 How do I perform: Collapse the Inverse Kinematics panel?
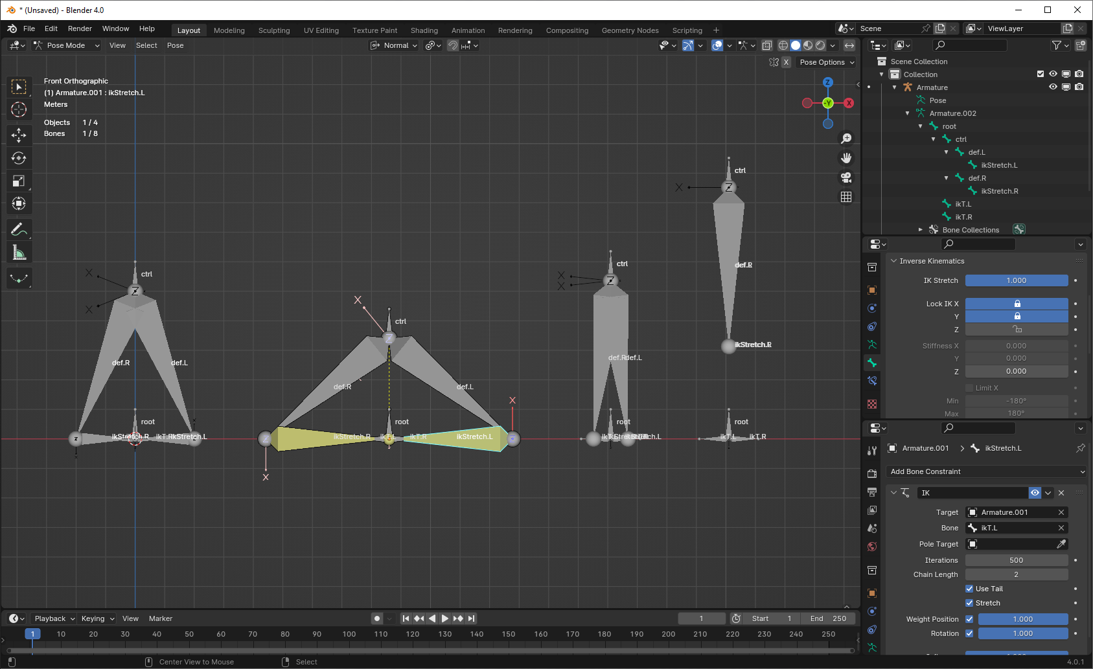(894, 261)
